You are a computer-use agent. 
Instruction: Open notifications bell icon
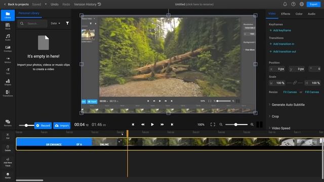285,4
